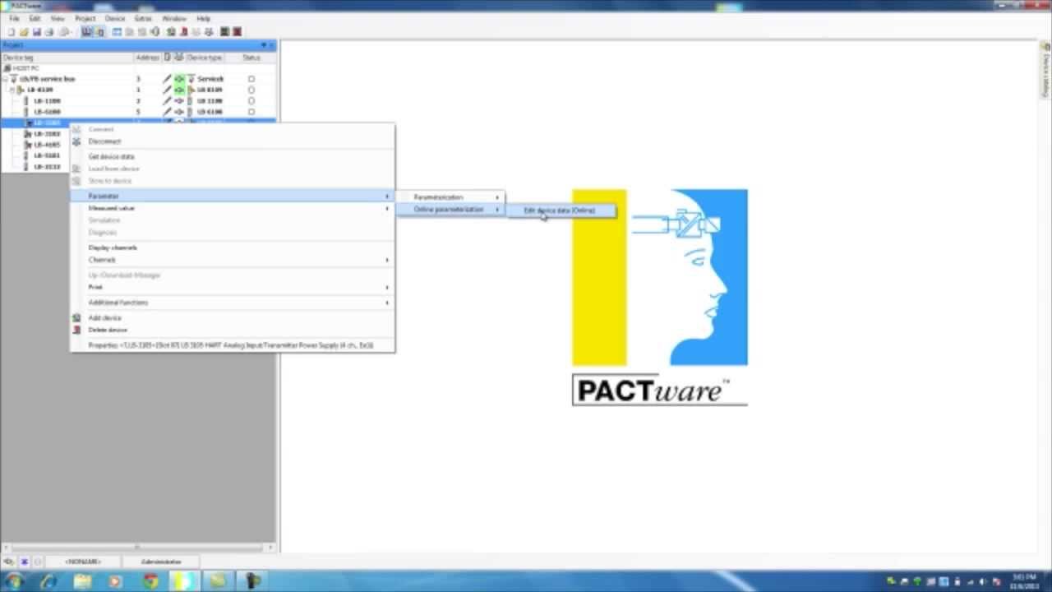Highlight Parameter context menu entry
Image resolution: width=1052 pixels, height=592 pixels.
coord(233,196)
